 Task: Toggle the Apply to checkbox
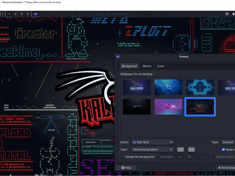coord(223,150)
